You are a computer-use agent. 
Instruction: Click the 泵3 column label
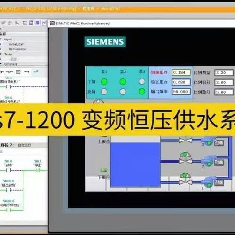pyautogui.click(x=142, y=71)
